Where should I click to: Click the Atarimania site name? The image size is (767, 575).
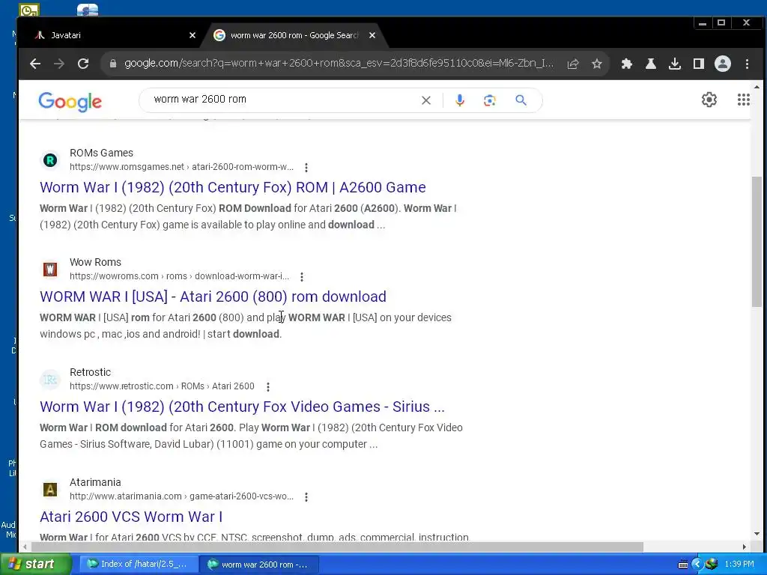click(x=95, y=483)
